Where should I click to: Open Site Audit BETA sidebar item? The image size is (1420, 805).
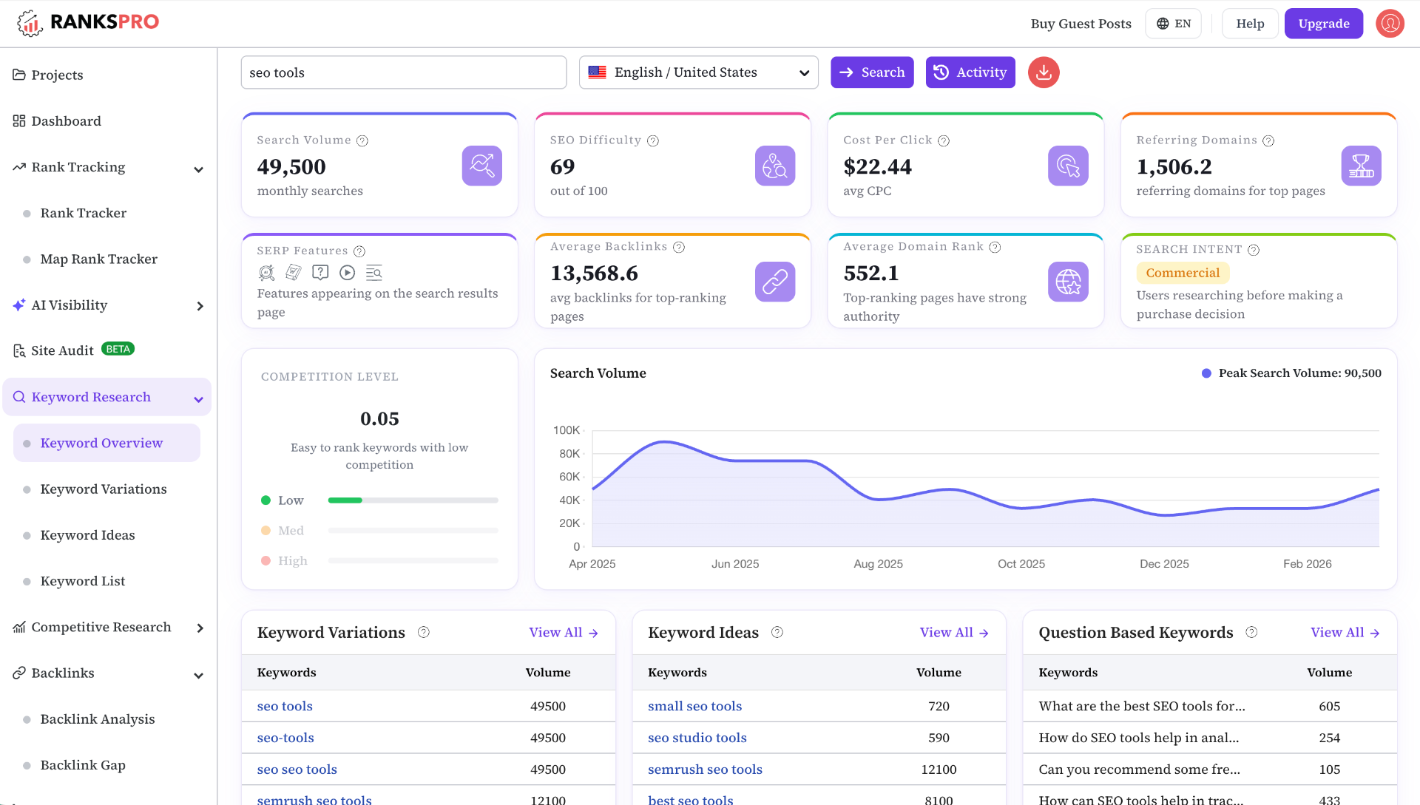point(73,350)
